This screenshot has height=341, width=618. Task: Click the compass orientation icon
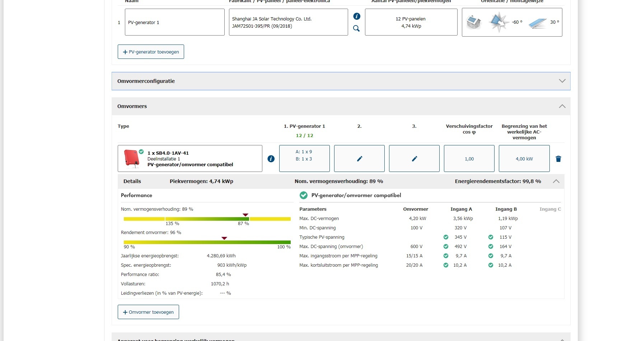click(498, 22)
